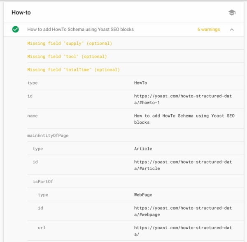
Task: Select the Missing field "tool" warning
Action: click(67, 56)
